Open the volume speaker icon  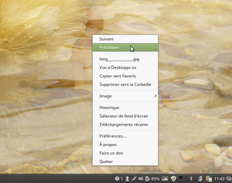pyautogui.click(x=141, y=179)
